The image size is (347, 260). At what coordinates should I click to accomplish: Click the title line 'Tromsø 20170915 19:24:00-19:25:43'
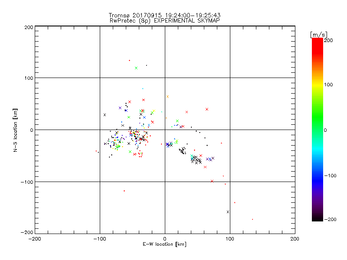[164, 15]
